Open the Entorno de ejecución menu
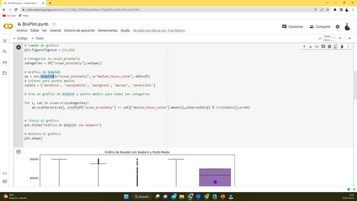Screen dimensions: 357x201 point(79,30)
